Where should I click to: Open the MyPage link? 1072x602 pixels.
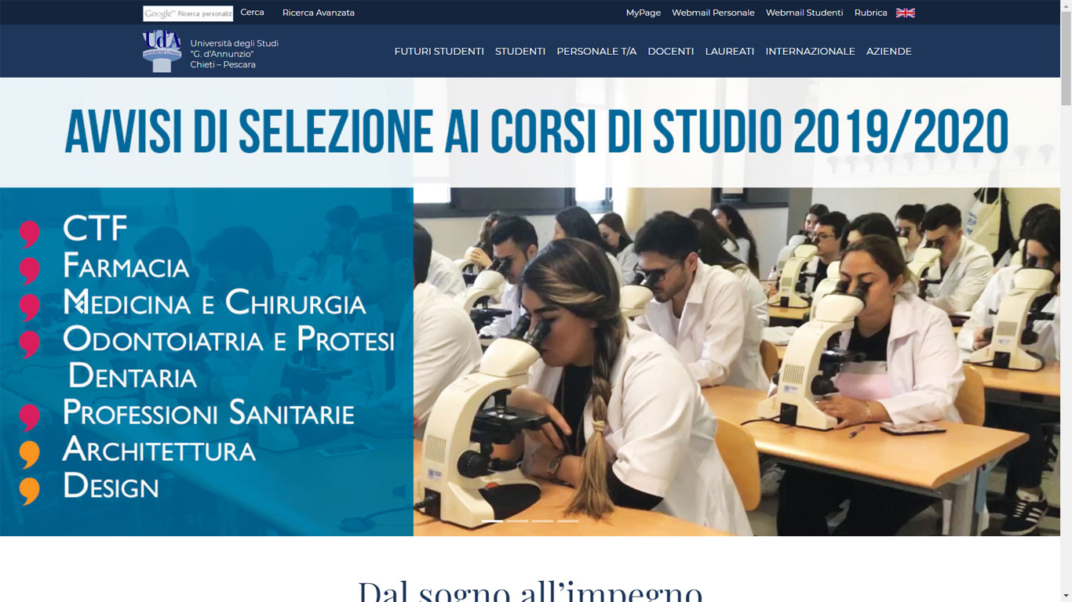tap(644, 13)
